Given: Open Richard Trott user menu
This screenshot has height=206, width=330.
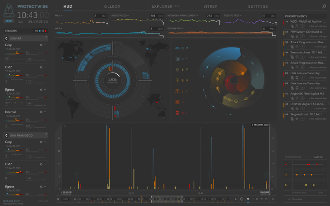Looking at the screenshot, I should pyautogui.click(x=13, y=201).
